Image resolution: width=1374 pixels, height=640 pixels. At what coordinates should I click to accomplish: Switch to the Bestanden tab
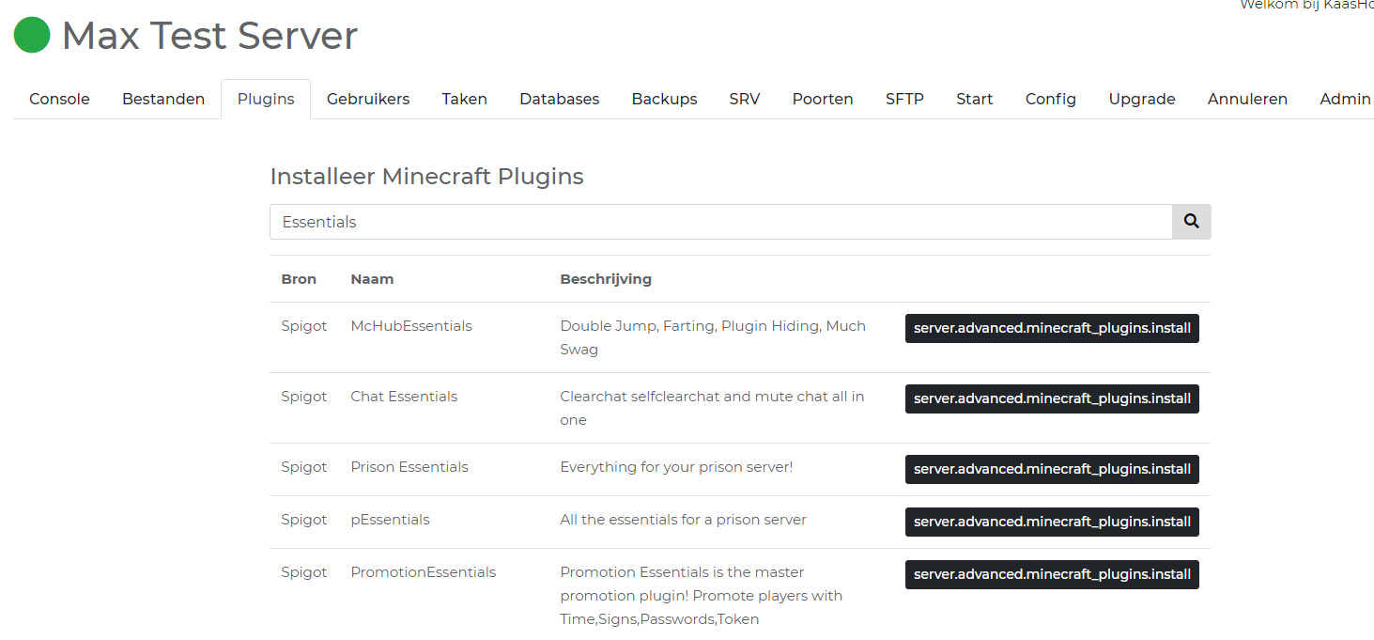pyautogui.click(x=163, y=99)
